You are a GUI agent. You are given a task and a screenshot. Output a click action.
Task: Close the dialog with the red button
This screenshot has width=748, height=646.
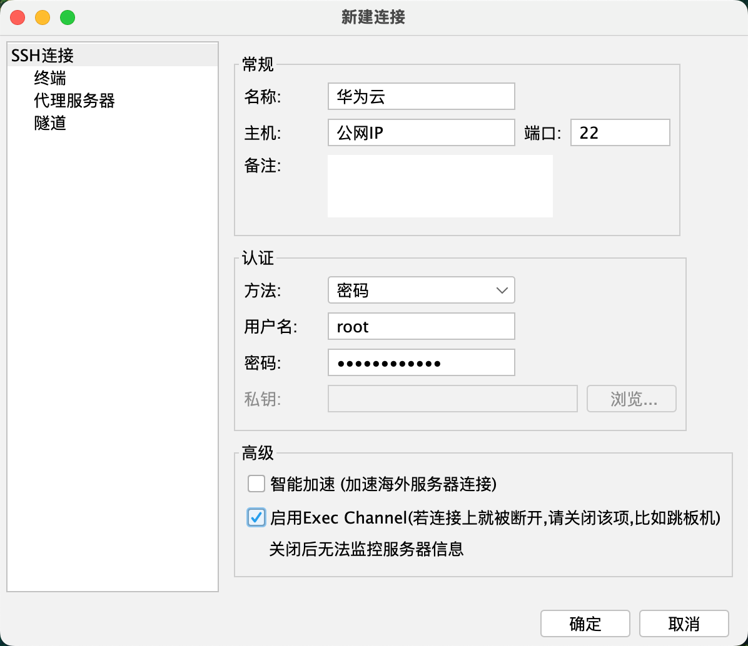click(18, 17)
